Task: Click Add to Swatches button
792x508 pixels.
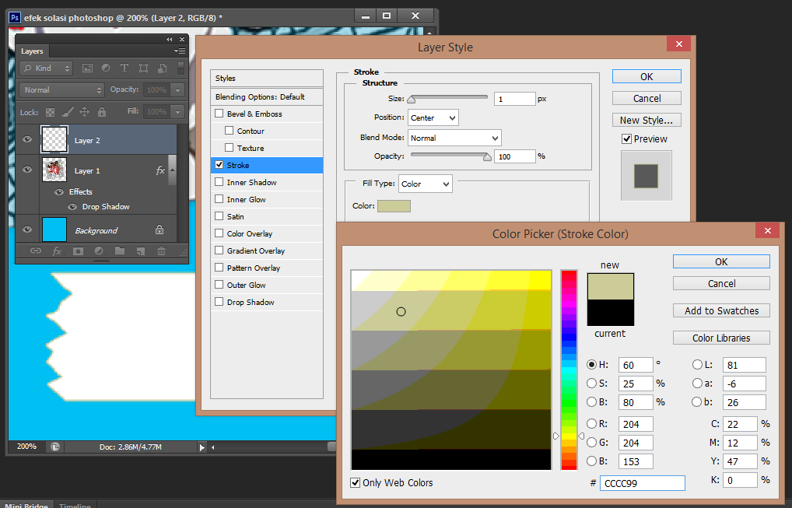Action: pyautogui.click(x=721, y=310)
